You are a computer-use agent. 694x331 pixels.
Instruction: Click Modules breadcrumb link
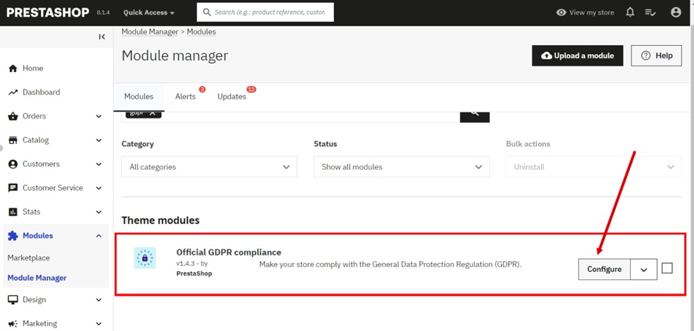click(201, 32)
